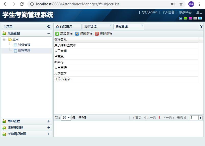Select the dark blue theme swatch
Screen dimensions: 205x146
pos(180,18)
